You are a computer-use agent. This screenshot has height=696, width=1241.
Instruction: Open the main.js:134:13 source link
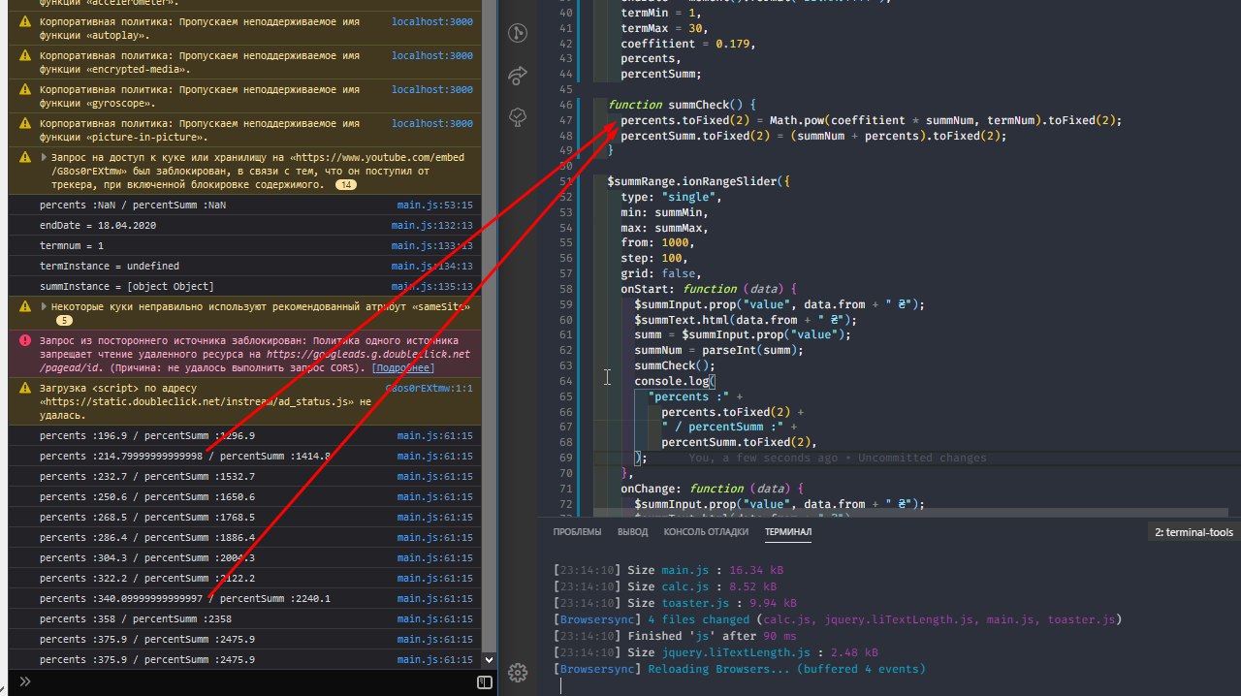[x=432, y=267]
